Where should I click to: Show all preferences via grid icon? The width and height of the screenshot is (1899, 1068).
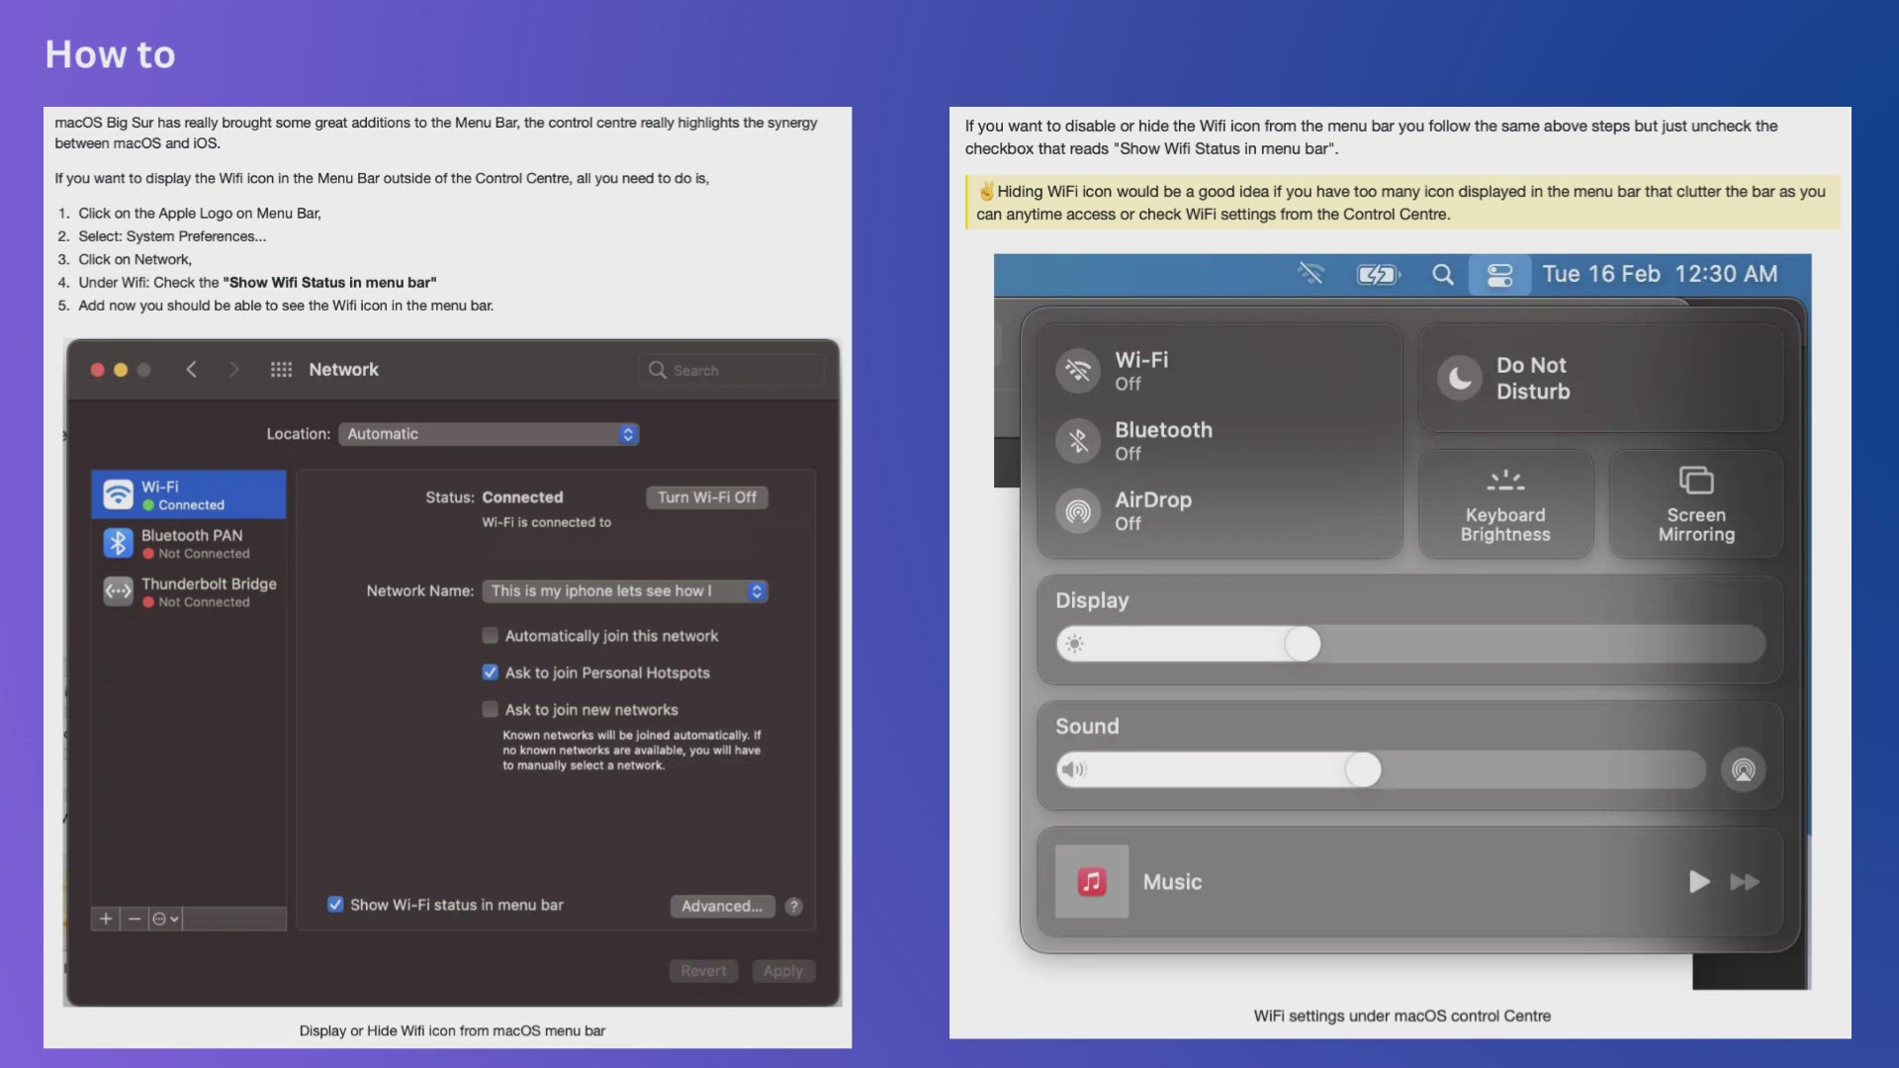click(x=281, y=370)
